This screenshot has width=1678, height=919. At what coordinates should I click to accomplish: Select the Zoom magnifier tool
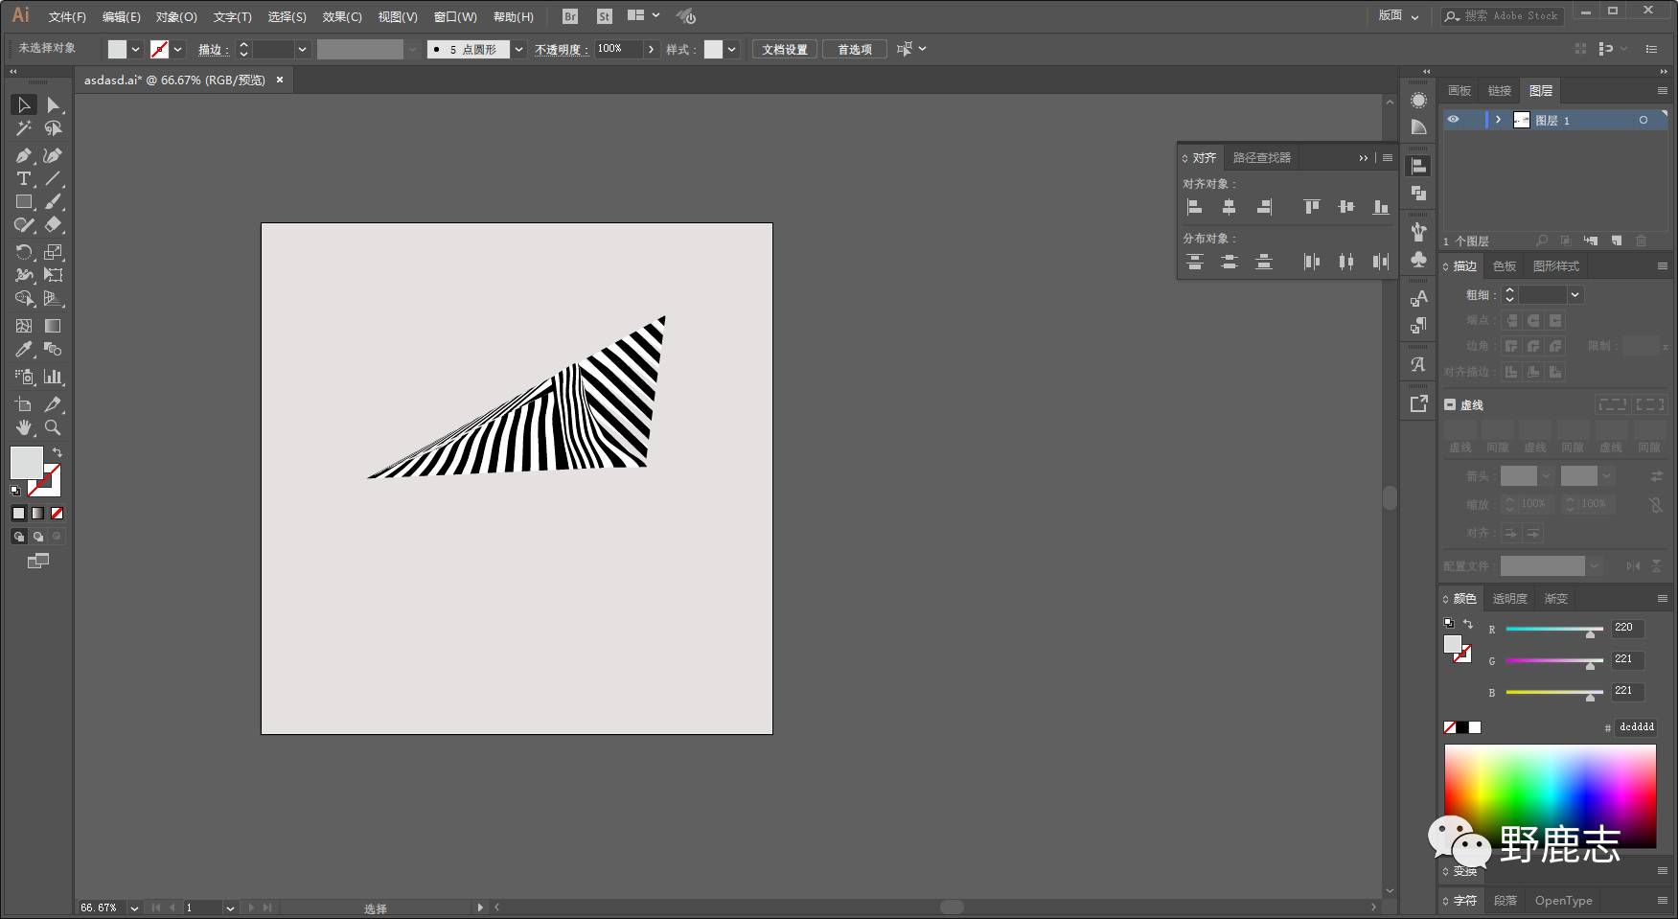(53, 428)
